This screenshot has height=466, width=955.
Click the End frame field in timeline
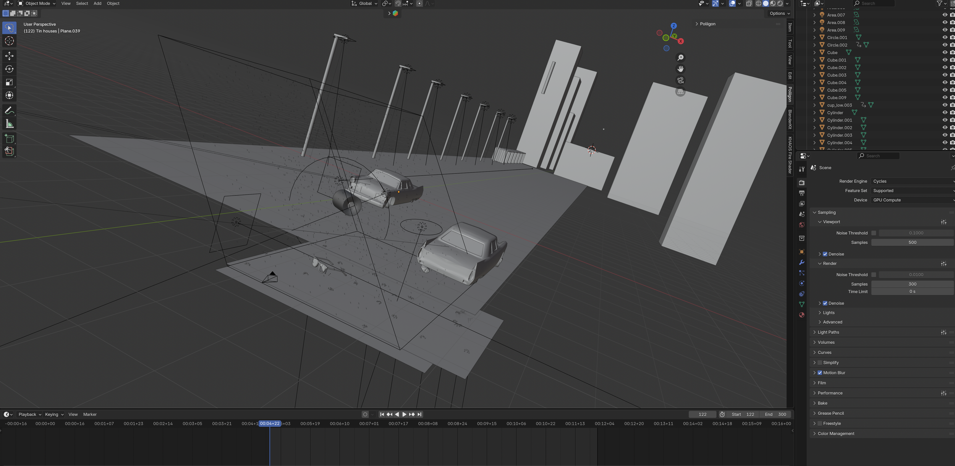point(775,414)
